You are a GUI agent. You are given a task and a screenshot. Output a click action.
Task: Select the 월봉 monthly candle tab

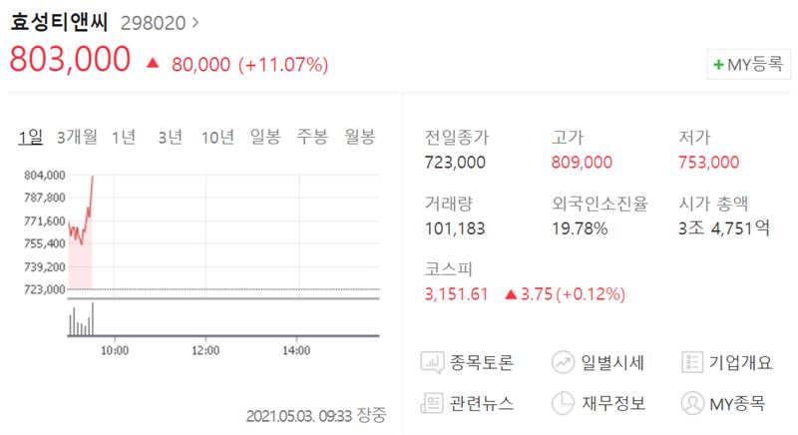click(x=359, y=138)
